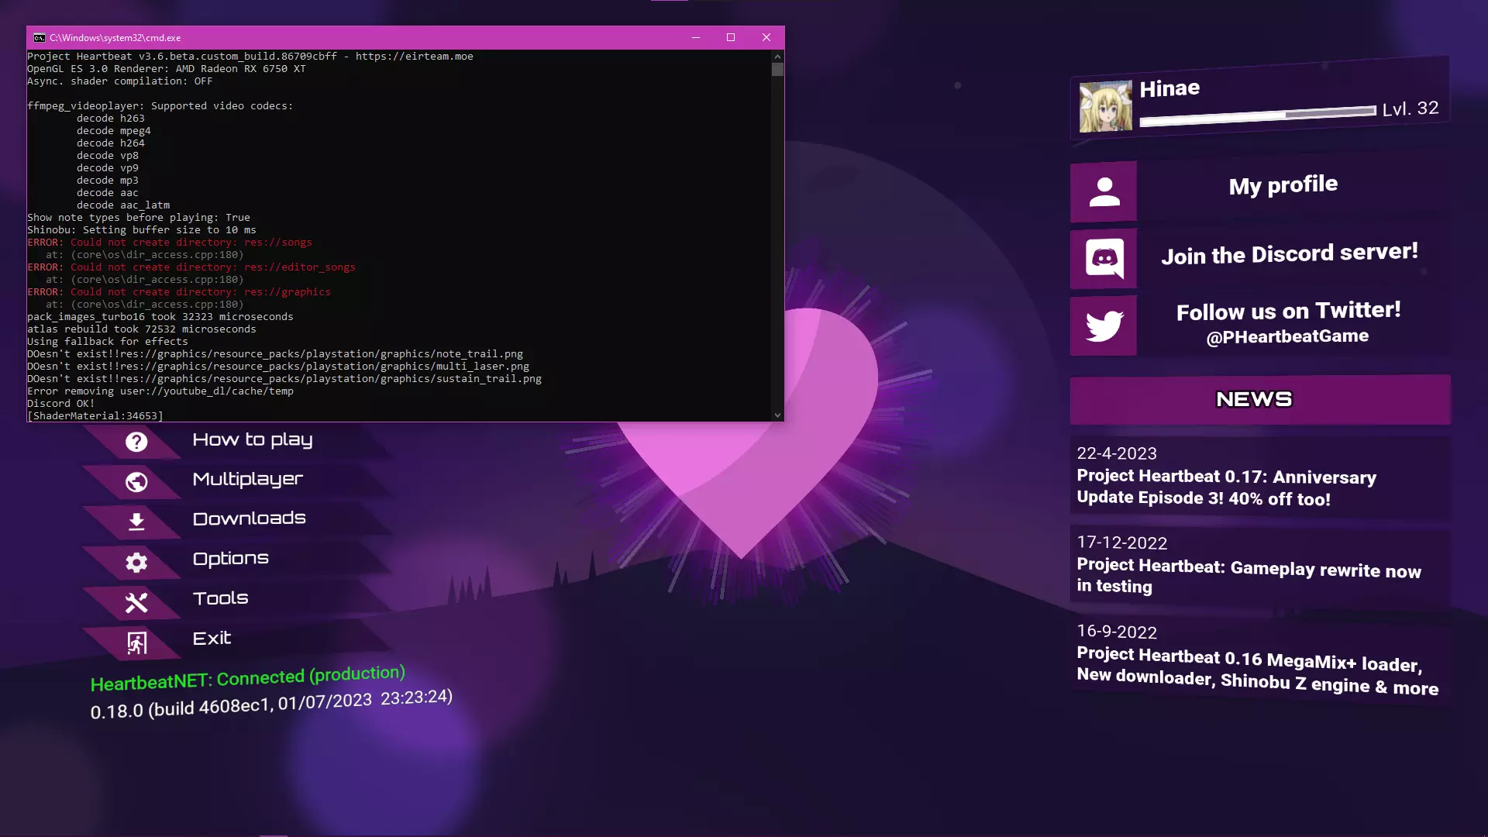Click the cmd window scroll up arrow

pos(777,57)
